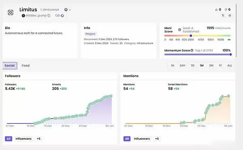Select the Social tab

pyautogui.click(x=10, y=65)
